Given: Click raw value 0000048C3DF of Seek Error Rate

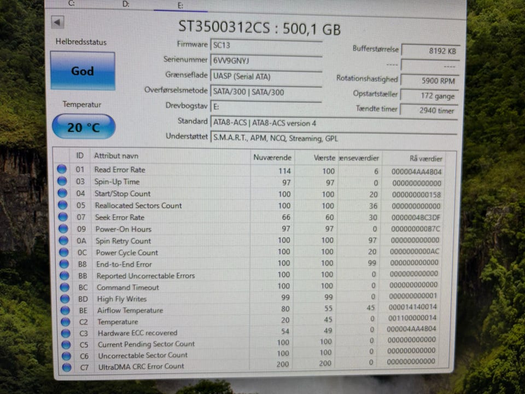Looking at the screenshot, I should click(x=416, y=217).
